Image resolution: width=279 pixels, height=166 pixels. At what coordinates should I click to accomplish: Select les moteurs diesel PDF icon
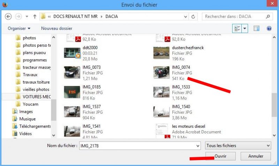point(163,131)
